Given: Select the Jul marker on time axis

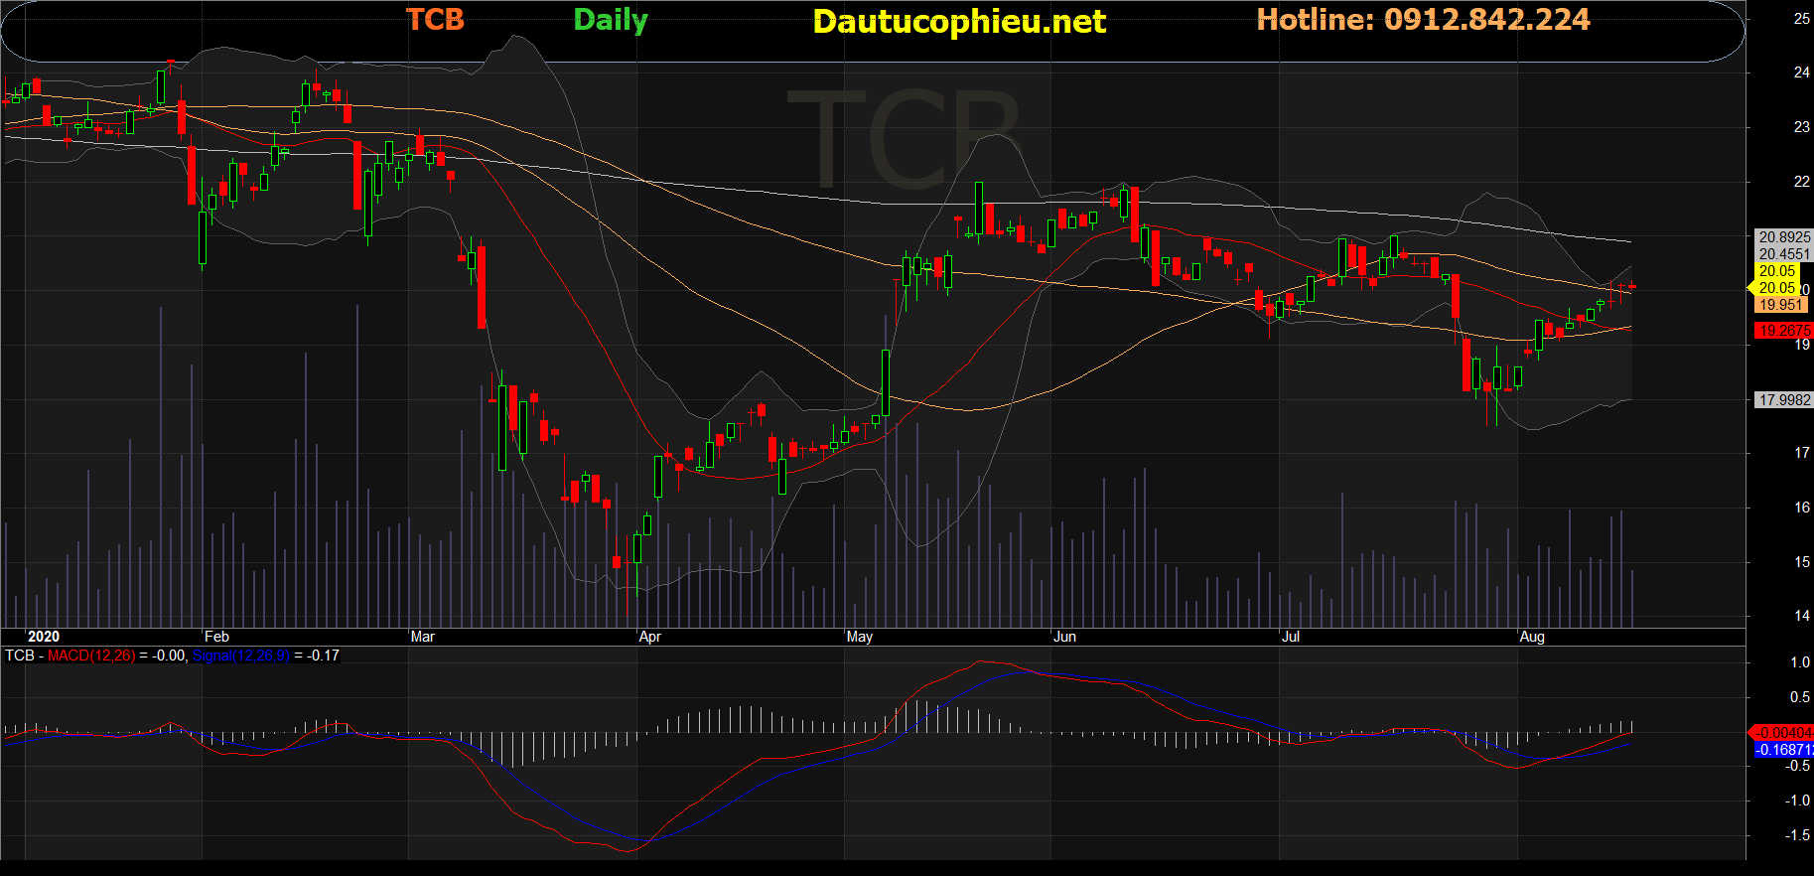Looking at the screenshot, I should 1291,637.
